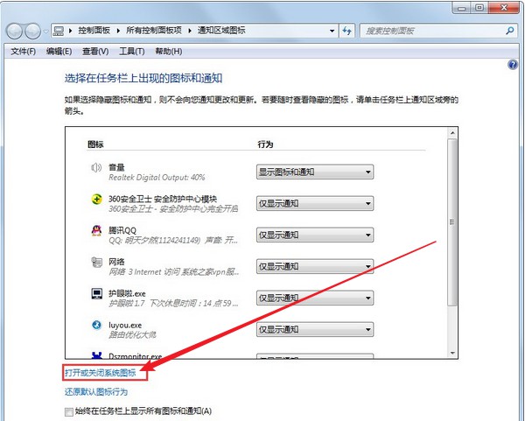Click the back navigation arrow button
This screenshot has width=525, height=421.
click(15, 31)
